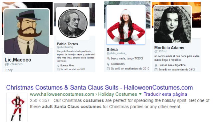This screenshot has height=124, width=213.
Task: Click Traducir esta página link
Action: click(165, 94)
